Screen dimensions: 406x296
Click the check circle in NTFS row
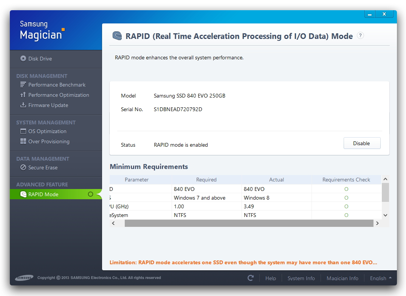coord(346,215)
